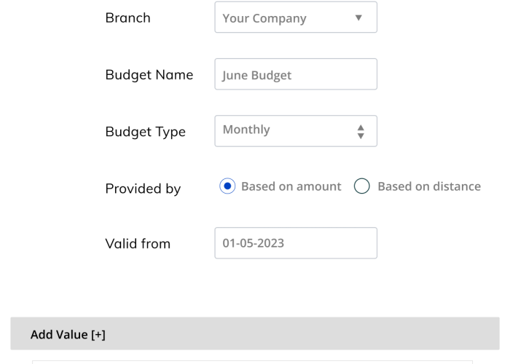Click the Branch field label
Screen dimensions: 510x364
pos(127,18)
